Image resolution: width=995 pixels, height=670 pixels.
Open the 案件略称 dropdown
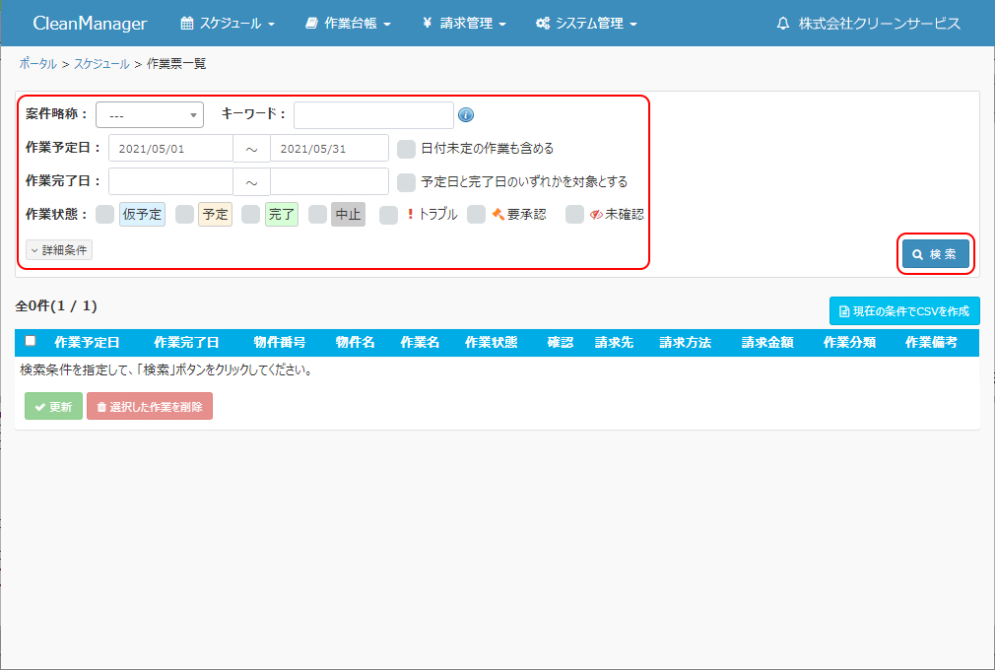coord(149,115)
